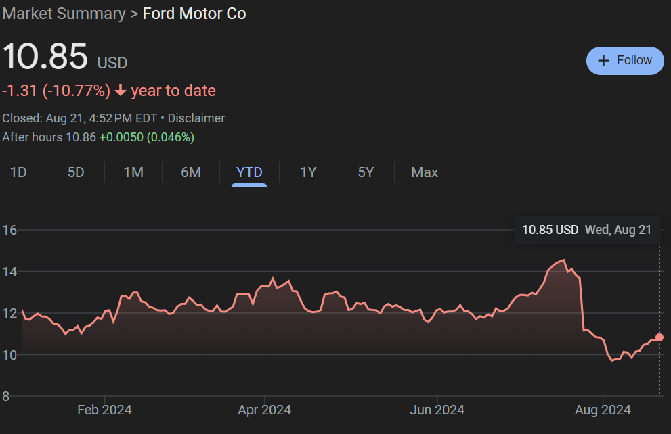Click the Aug 2024 axis label
This screenshot has height=434, width=671.
[603, 410]
